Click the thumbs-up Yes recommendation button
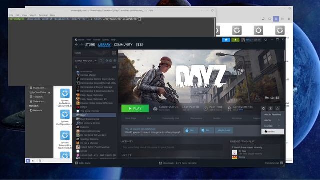 pos(191,130)
